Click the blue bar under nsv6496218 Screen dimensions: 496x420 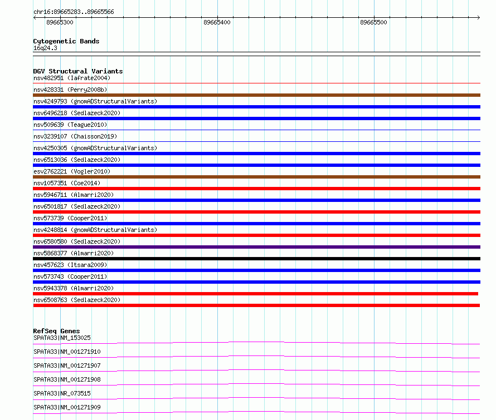click(256, 118)
